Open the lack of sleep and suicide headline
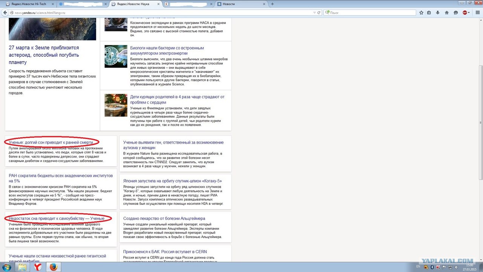This screenshot has width=483, height=272. click(x=57, y=218)
